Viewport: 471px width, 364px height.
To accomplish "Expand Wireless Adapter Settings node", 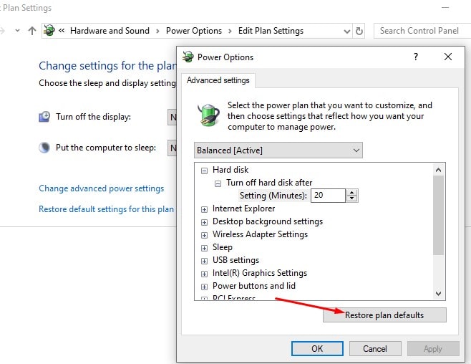I will [204, 235].
